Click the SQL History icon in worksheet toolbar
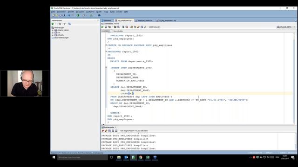 [x=142, y=27]
